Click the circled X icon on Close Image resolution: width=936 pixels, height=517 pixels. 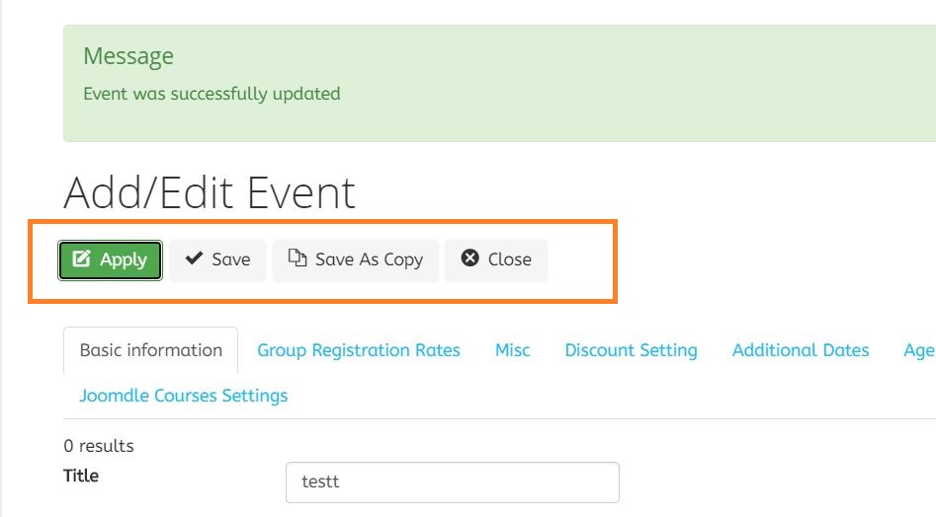tap(470, 258)
